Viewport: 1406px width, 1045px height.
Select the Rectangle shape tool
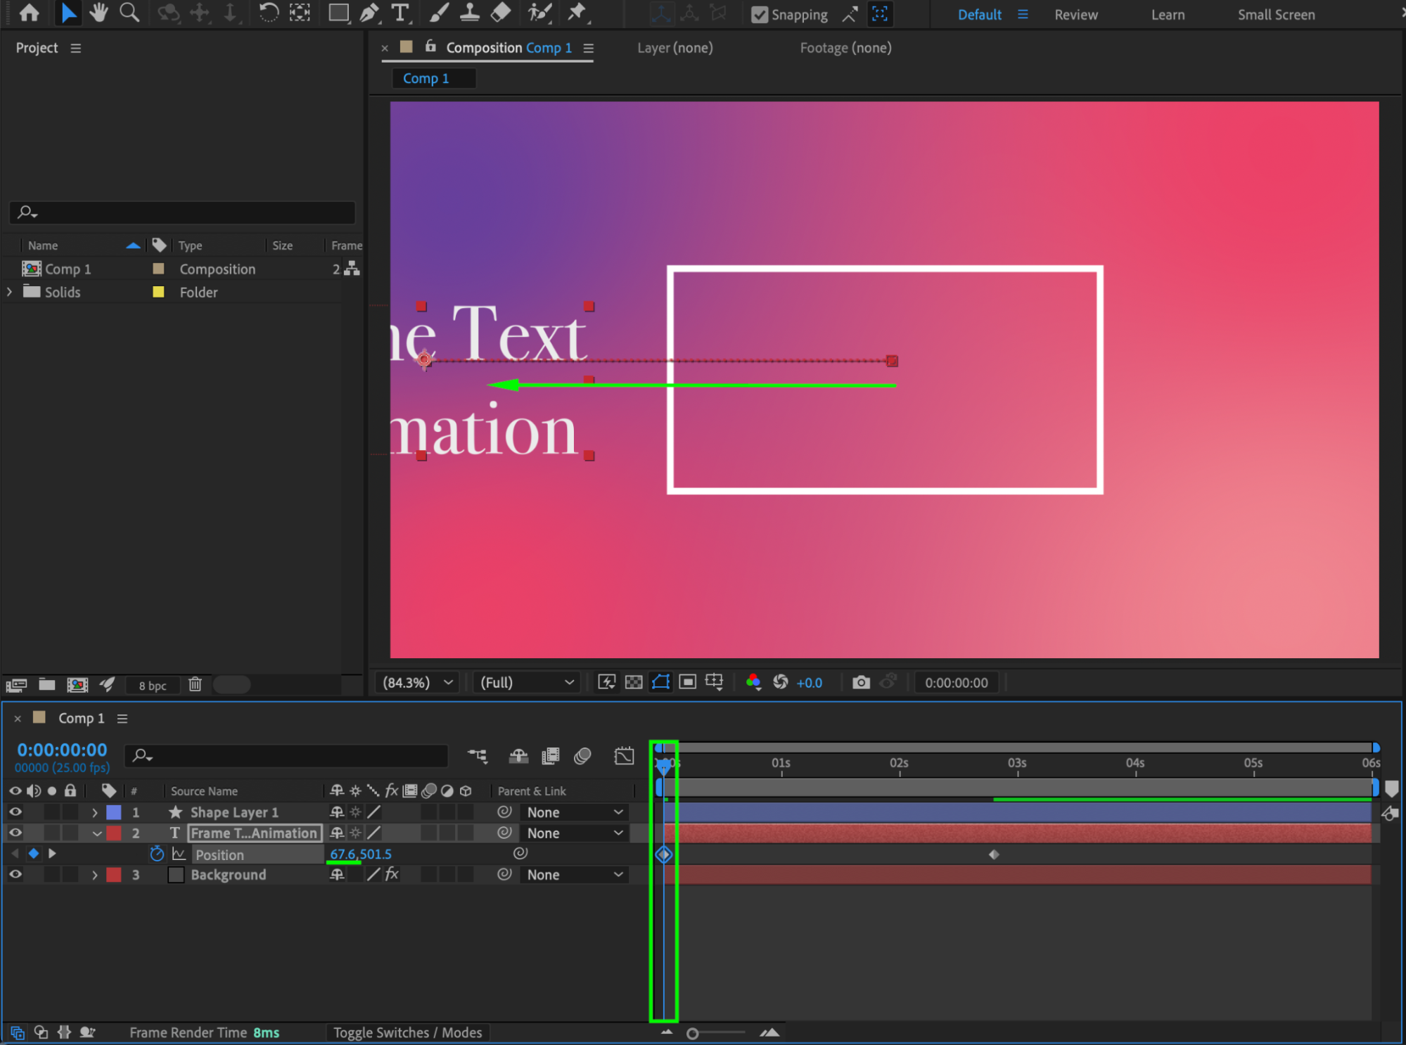pyautogui.click(x=338, y=13)
